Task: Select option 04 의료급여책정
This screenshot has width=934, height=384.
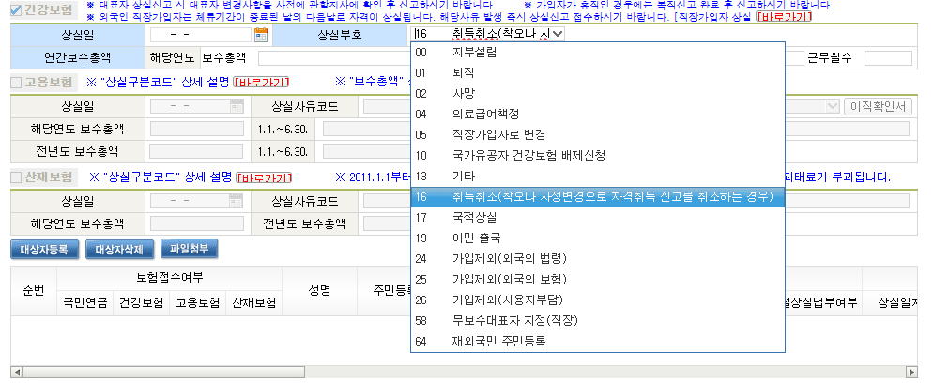Action: pos(598,115)
